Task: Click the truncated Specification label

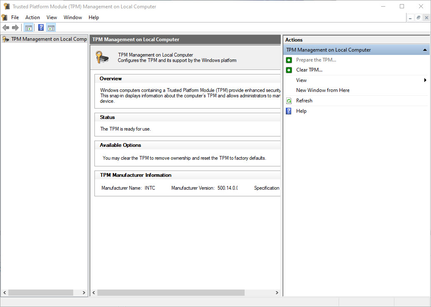Action: pyautogui.click(x=267, y=188)
